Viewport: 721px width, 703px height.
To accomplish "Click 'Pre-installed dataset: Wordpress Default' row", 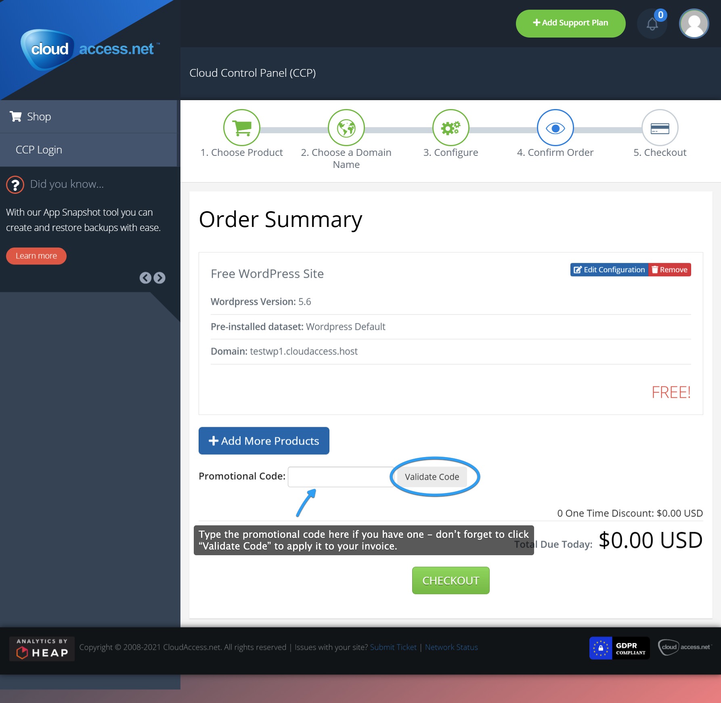I will pyautogui.click(x=451, y=327).
